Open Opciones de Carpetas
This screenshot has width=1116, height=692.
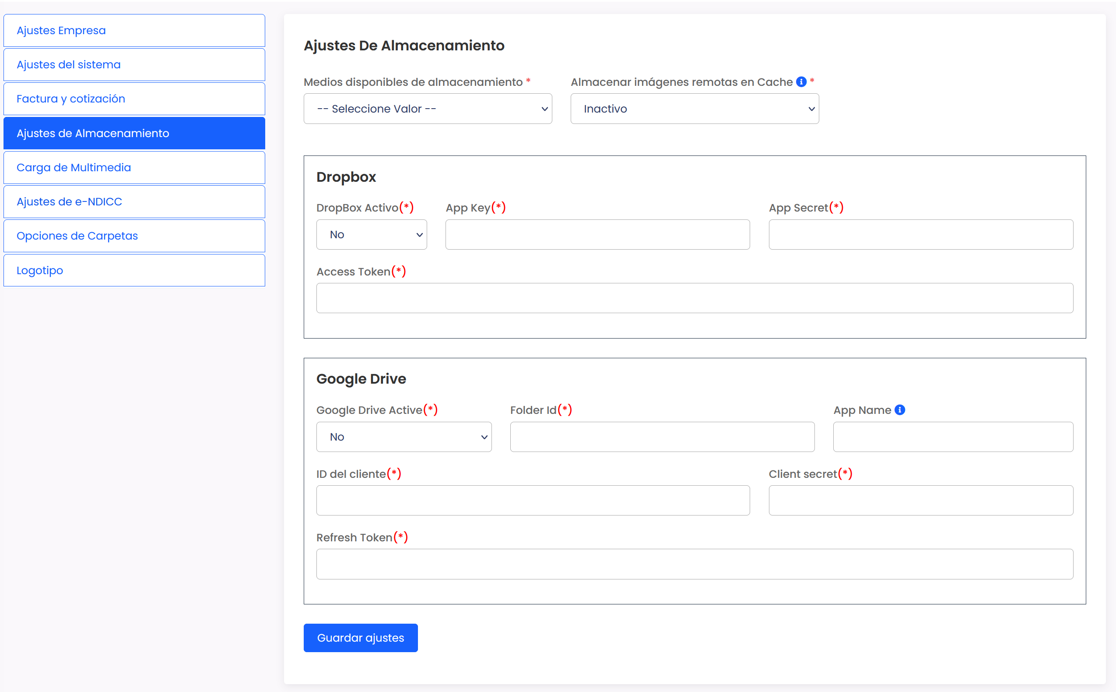coord(134,236)
